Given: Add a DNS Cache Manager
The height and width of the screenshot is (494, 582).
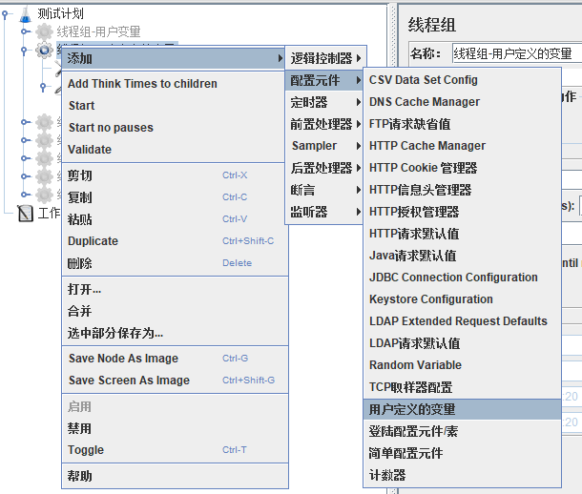Looking at the screenshot, I should pos(462,102).
